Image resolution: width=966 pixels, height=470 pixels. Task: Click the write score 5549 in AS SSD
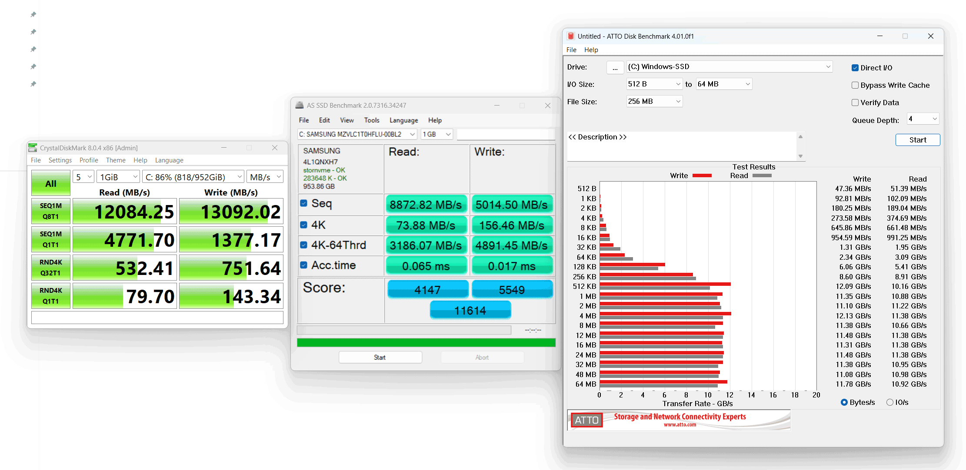tap(512, 289)
